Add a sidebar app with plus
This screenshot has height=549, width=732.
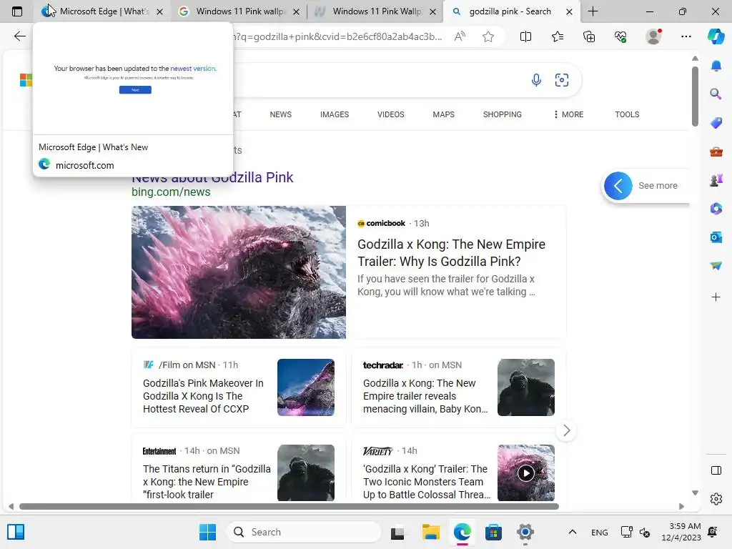[716, 297]
